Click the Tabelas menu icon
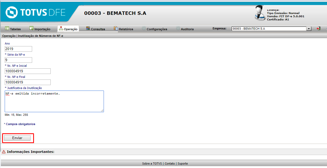This screenshot has width=327, height=168. [7, 28]
